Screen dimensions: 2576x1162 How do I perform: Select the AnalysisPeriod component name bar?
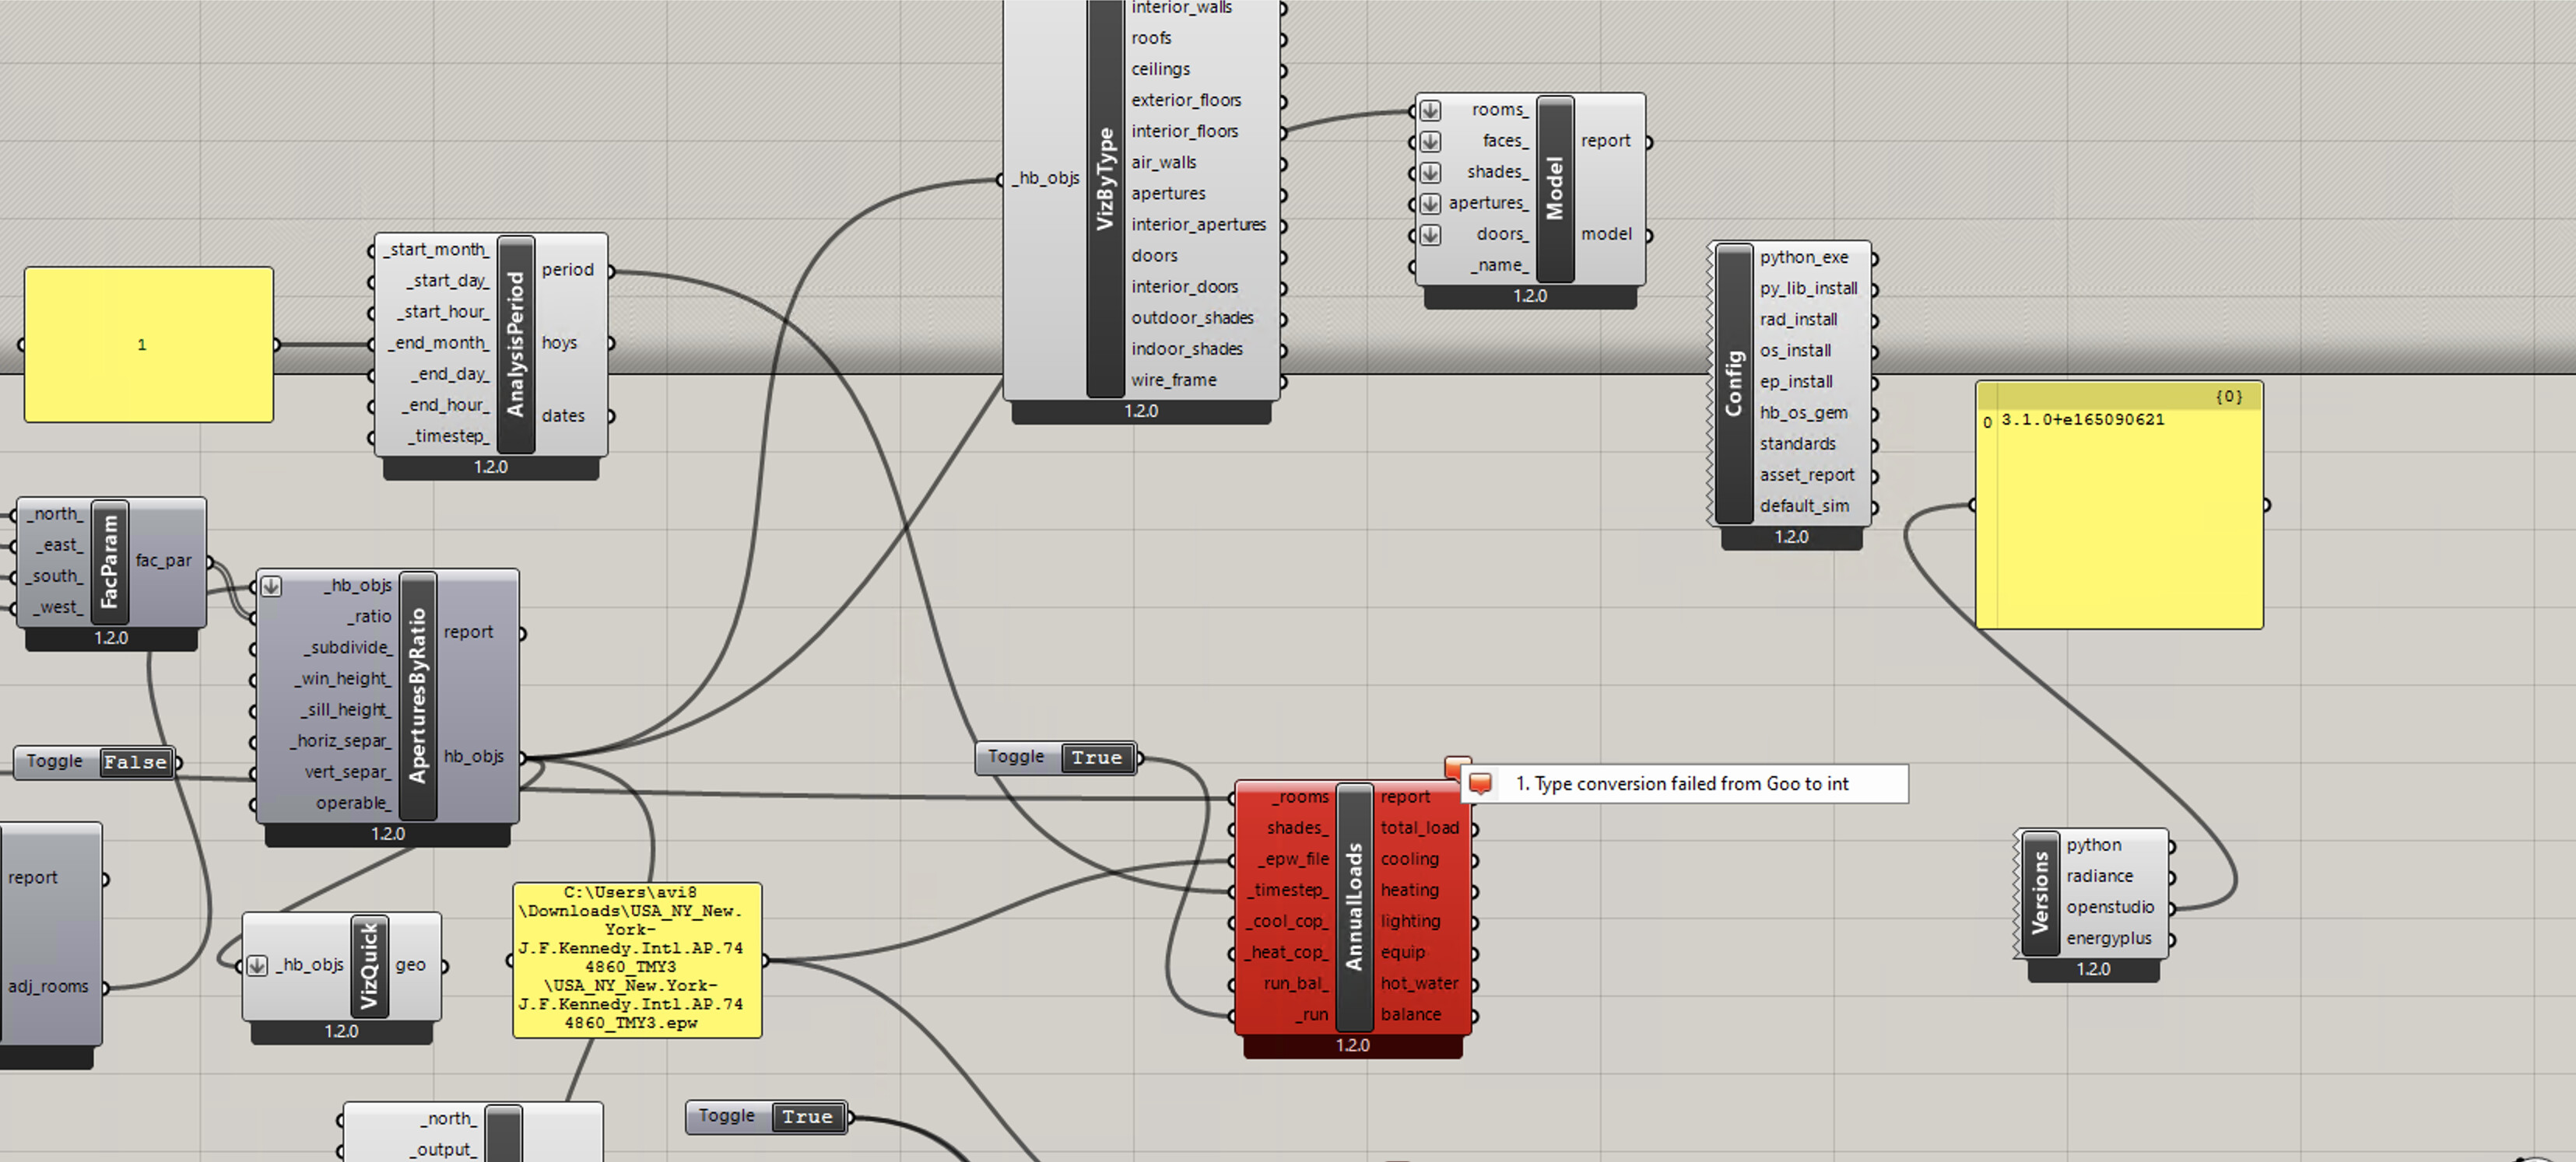coord(516,343)
